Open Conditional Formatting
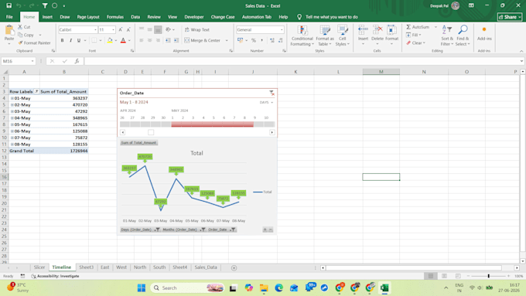526x296 pixels. 302,36
